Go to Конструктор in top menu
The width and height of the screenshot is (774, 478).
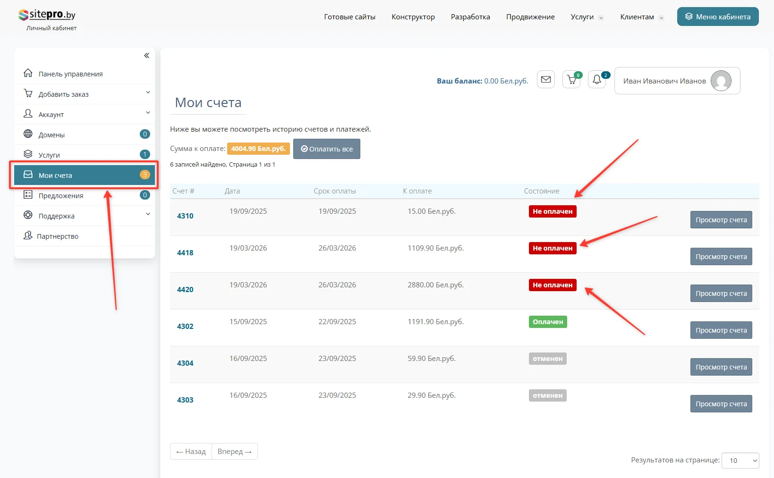(x=413, y=17)
